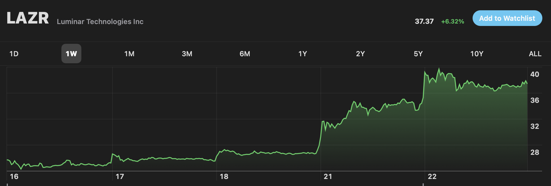Click the 37.37 current price
551x186 pixels.
424,21
